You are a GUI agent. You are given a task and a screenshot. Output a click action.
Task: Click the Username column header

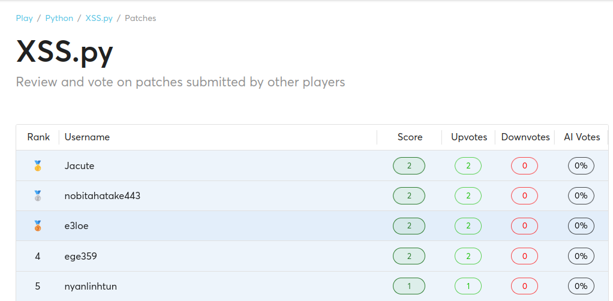[87, 137]
